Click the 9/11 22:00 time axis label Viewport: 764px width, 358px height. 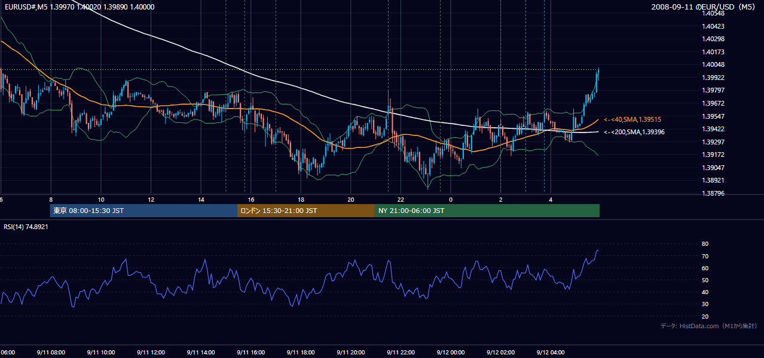[401, 353]
